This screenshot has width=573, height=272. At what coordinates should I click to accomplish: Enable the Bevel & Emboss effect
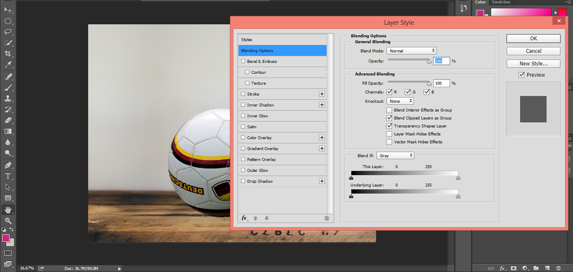click(242, 61)
